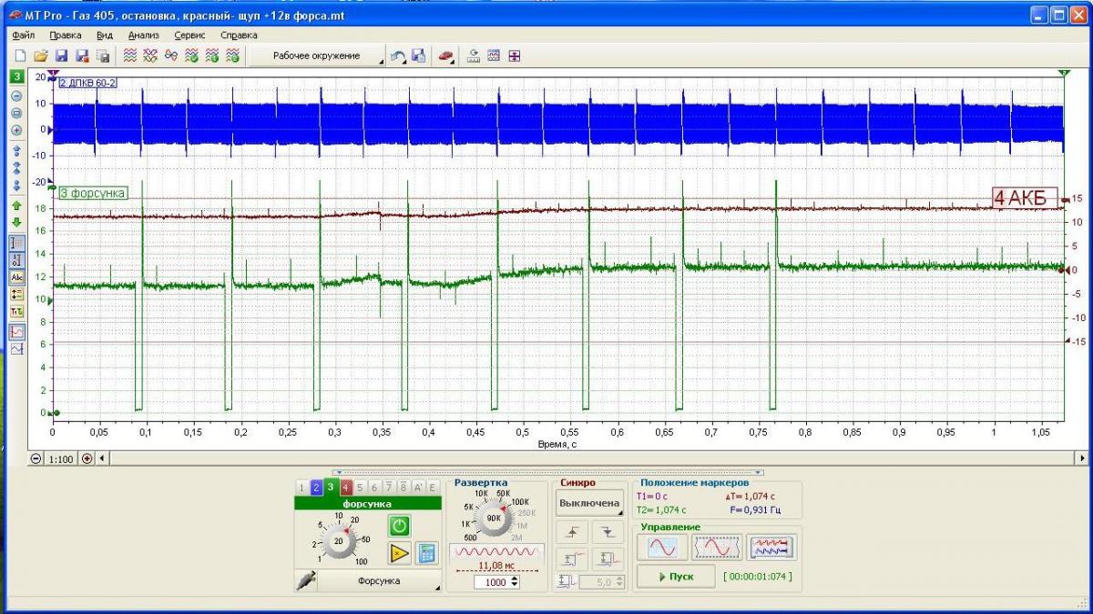Open the Форсунка probe type dropdown
Viewport: 1093px width, 614px height.
tap(380, 580)
